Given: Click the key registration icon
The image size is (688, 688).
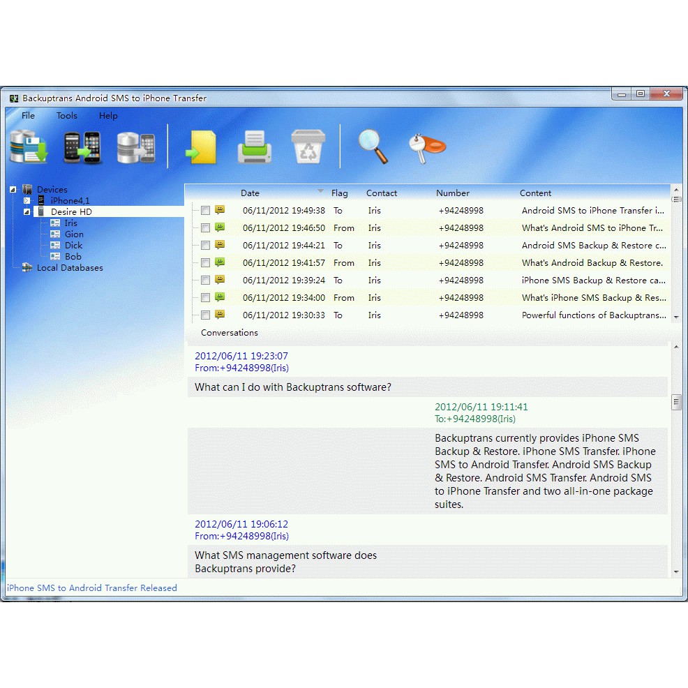Looking at the screenshot, I should [x=427, y=149].
